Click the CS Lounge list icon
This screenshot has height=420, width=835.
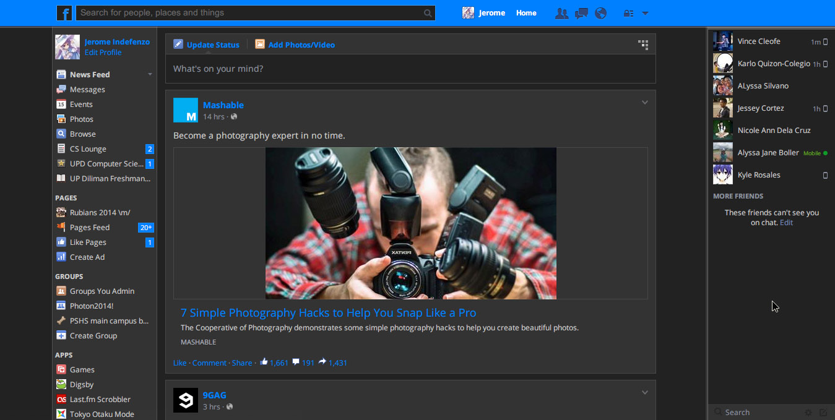pyautogui.click(x=61, y=148)
